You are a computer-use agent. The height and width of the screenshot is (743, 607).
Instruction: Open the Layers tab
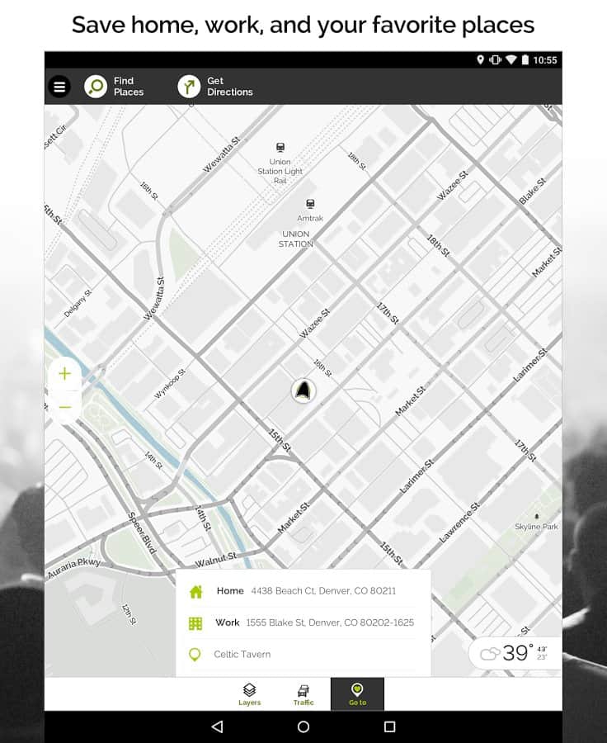click(x=249, y=694)
